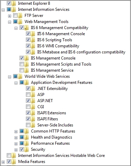Toggle the Media Features checkbox

click(9, 162)
